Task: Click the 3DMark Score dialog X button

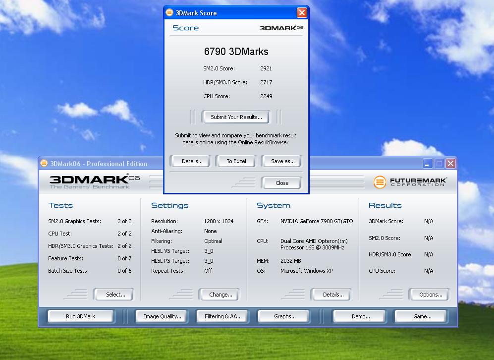Action: click(302, 12)
